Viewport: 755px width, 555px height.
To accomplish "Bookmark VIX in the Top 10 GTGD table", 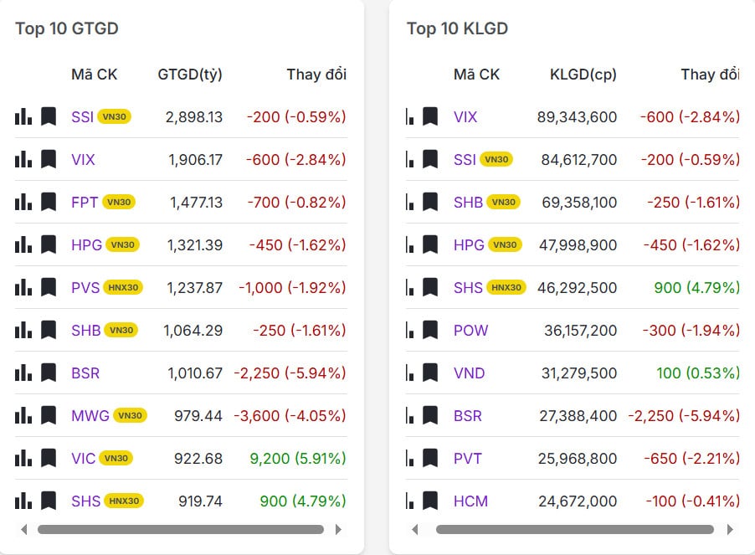I will 49,159.
